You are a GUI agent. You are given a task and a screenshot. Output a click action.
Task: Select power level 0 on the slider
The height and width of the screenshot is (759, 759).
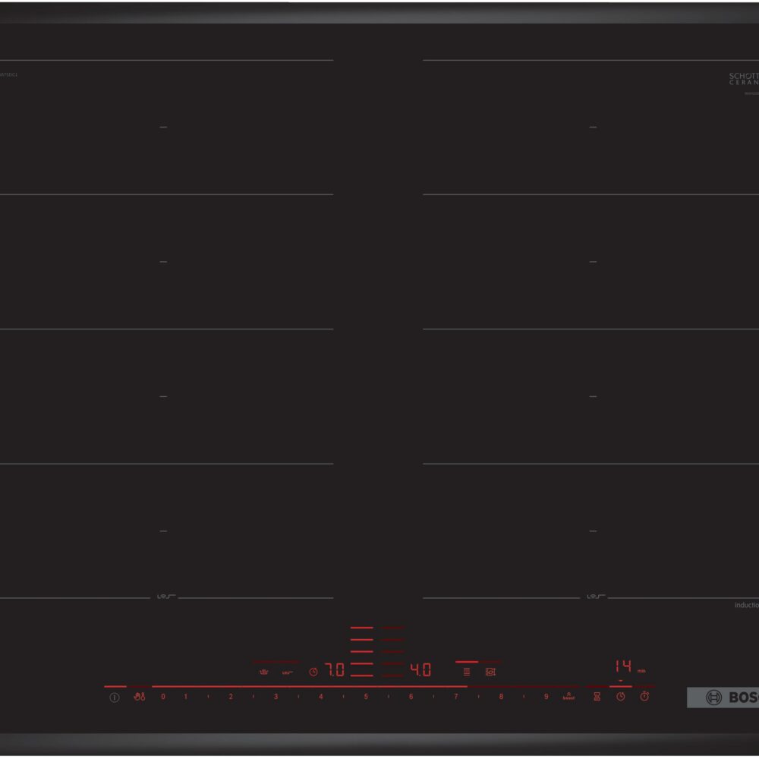point(163,697)
